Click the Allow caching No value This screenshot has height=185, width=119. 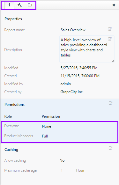click(62, 160)
